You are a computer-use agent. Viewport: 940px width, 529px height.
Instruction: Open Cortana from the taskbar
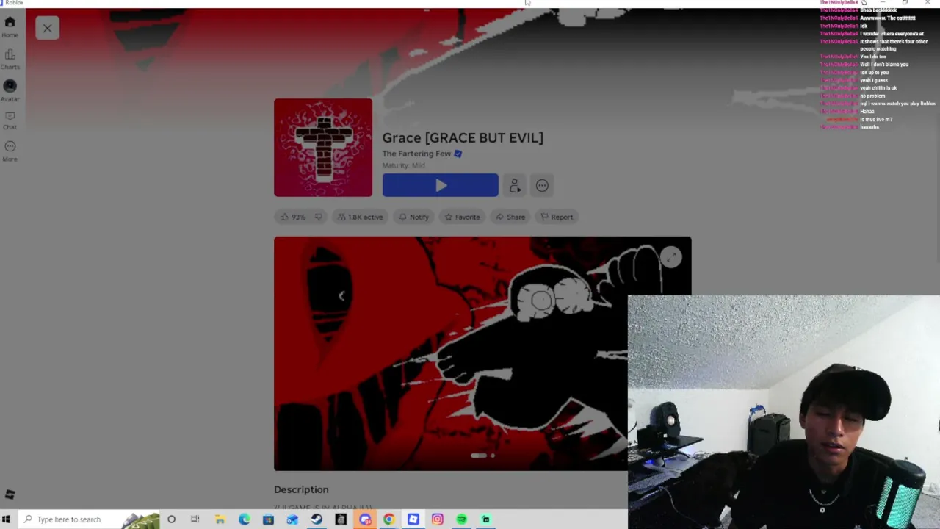point(171,519)
